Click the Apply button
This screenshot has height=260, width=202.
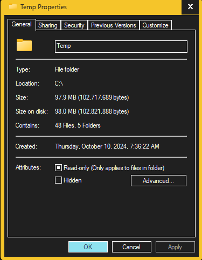click(x=175, y=247)
